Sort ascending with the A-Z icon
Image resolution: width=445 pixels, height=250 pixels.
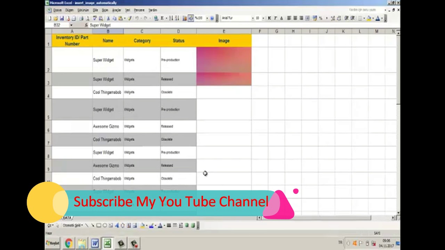click(x=171, y=18)
